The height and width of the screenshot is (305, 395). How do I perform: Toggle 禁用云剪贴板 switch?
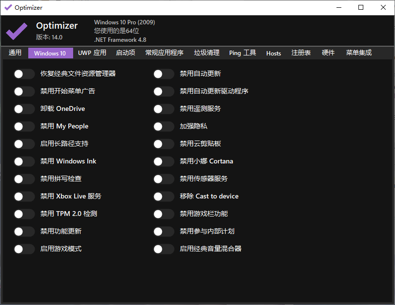[164, 144]
